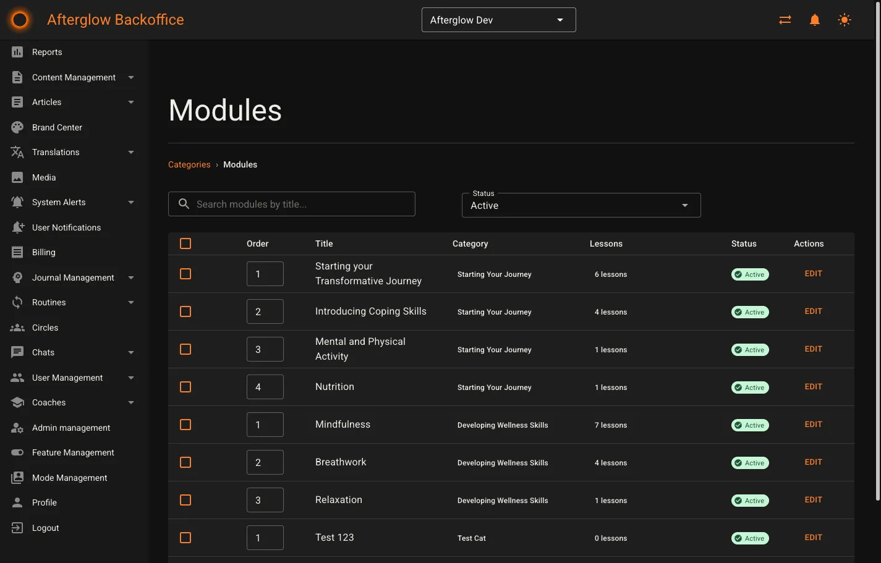
Task: Click EDIT on the Breathwork row
Action: click(x=813, y=462)
